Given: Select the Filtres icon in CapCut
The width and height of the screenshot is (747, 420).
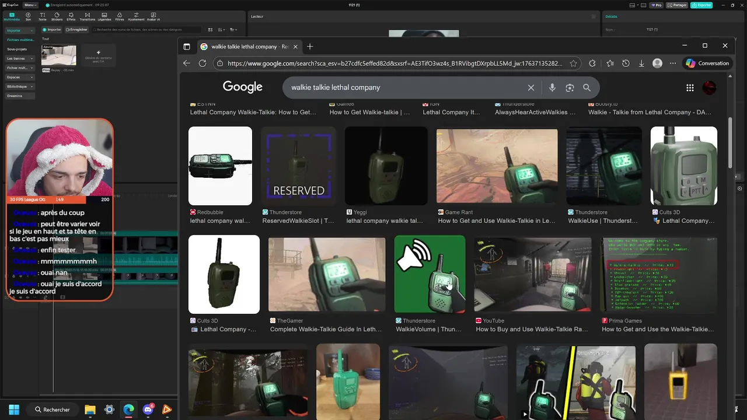Looking at the screenshot, I should pos(120,16).
